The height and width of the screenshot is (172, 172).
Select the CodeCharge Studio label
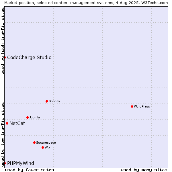coord(29,58)
